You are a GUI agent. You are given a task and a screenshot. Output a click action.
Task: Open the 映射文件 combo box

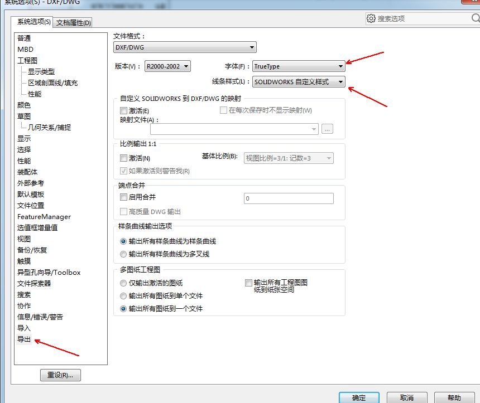[x=234, y=129]
